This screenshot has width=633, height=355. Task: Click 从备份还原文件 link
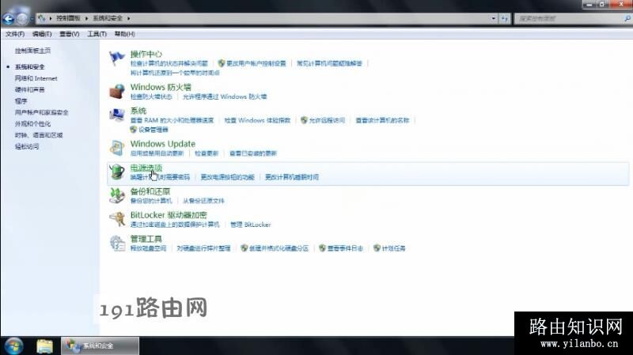click(x=203, y=201)
